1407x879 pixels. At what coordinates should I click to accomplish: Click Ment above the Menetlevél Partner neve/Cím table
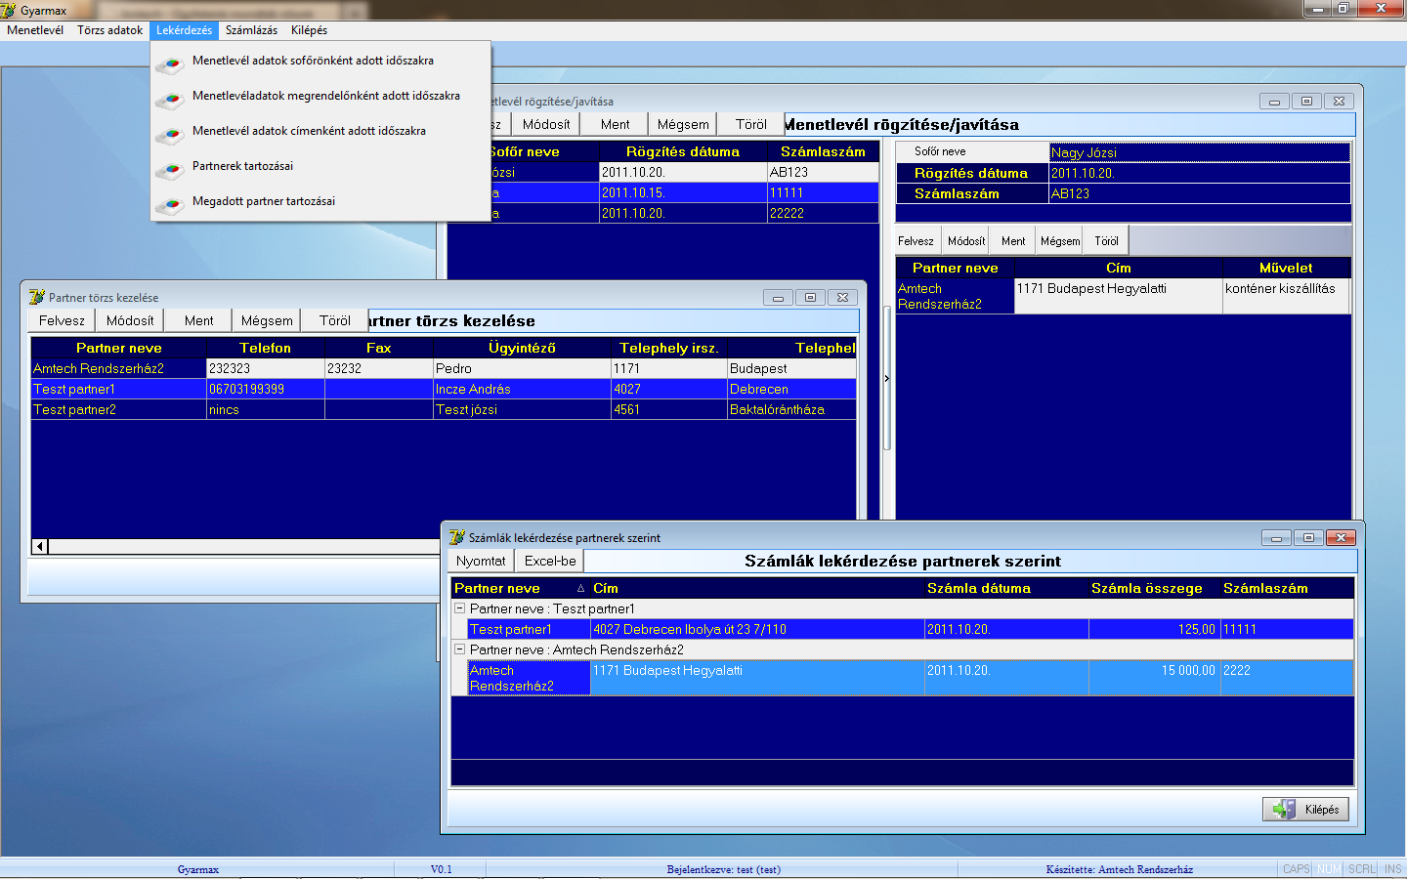click(x=1013, y=241)
